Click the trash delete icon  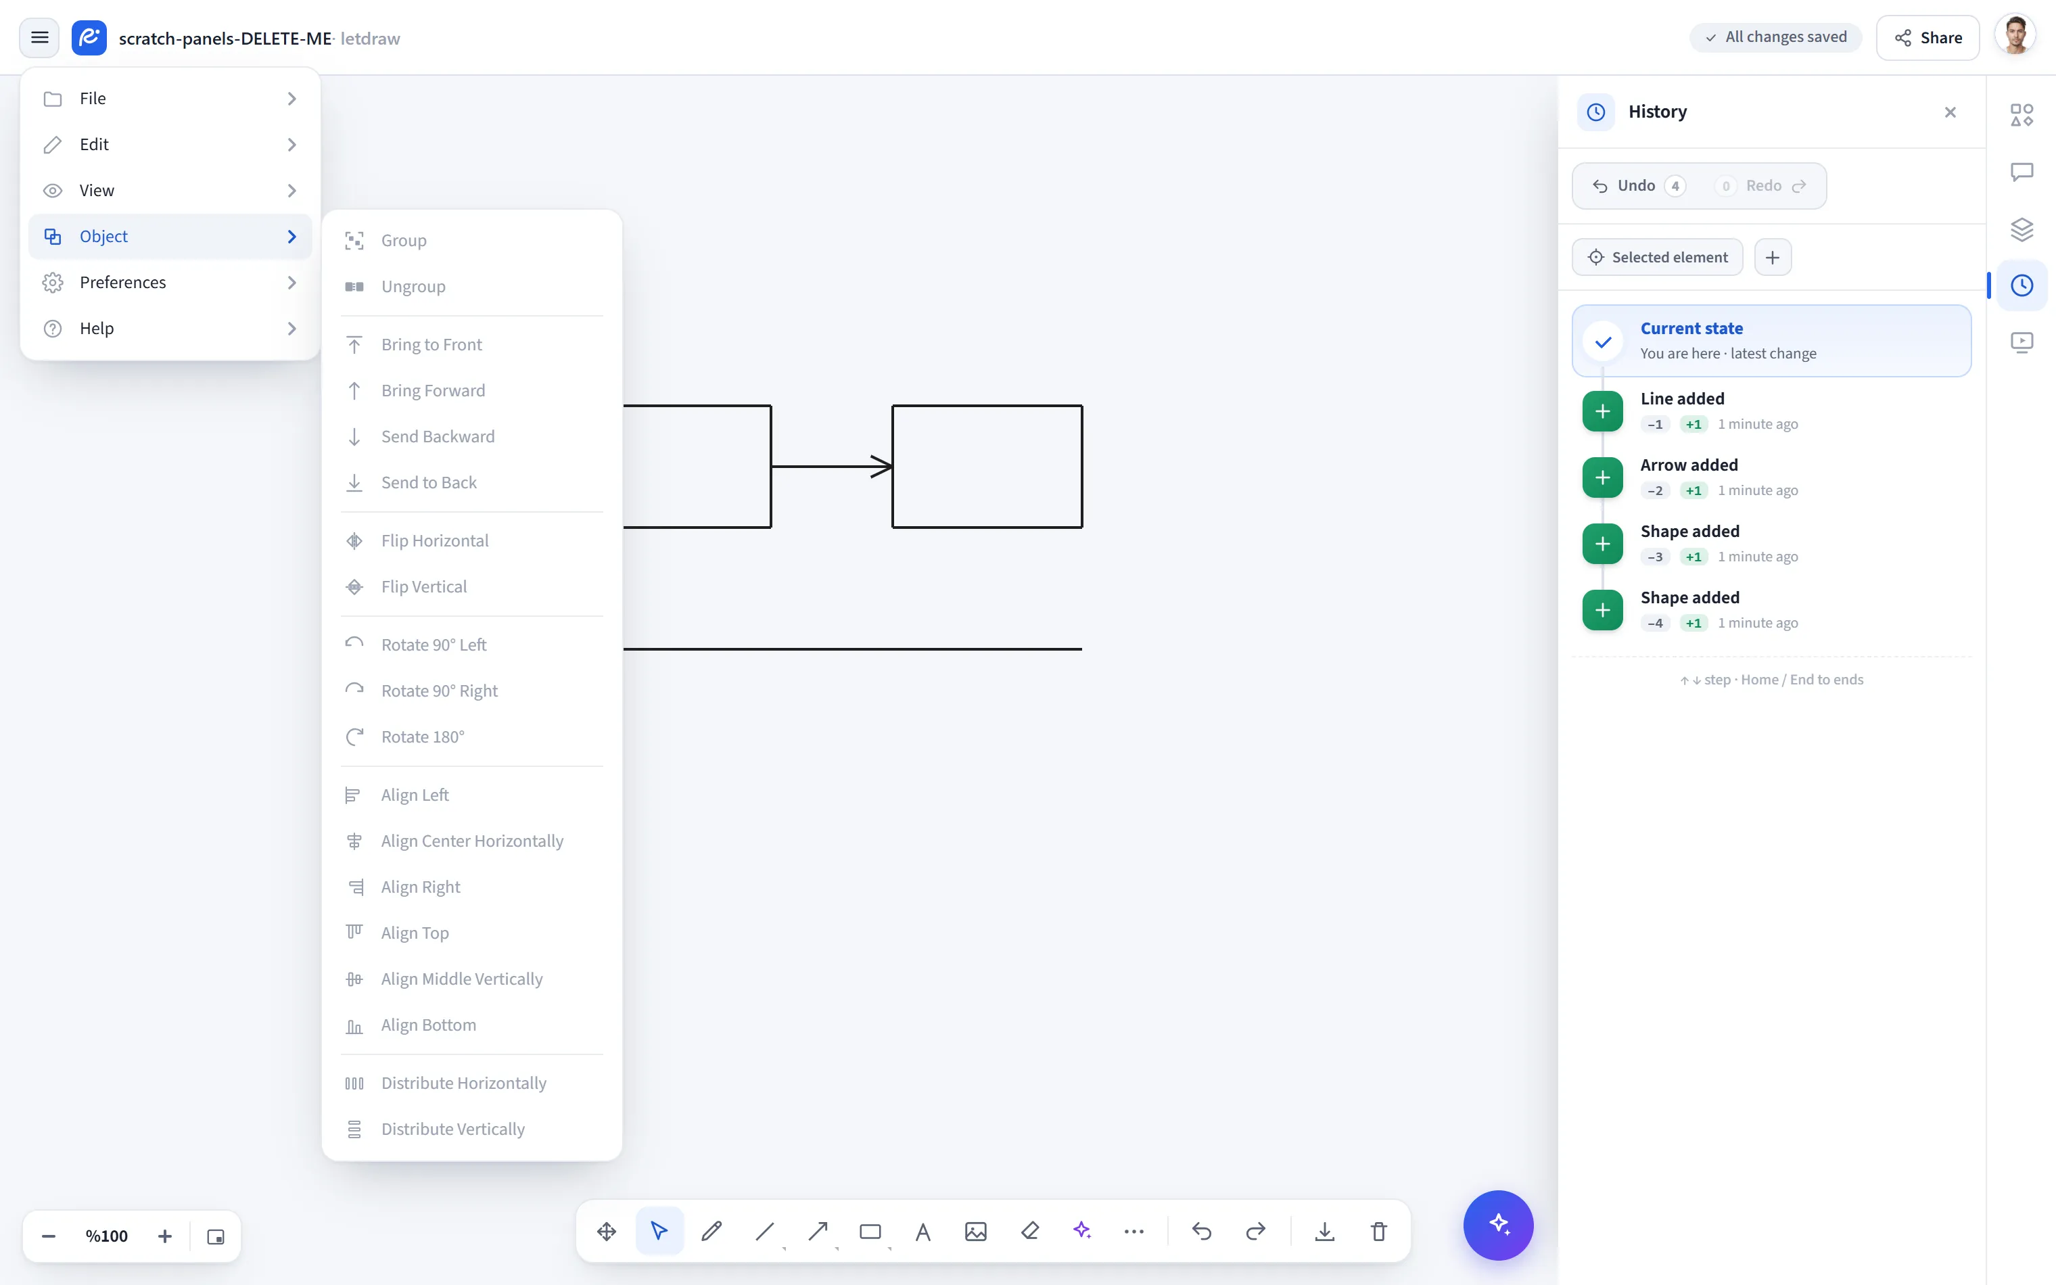point(1378,1231)
